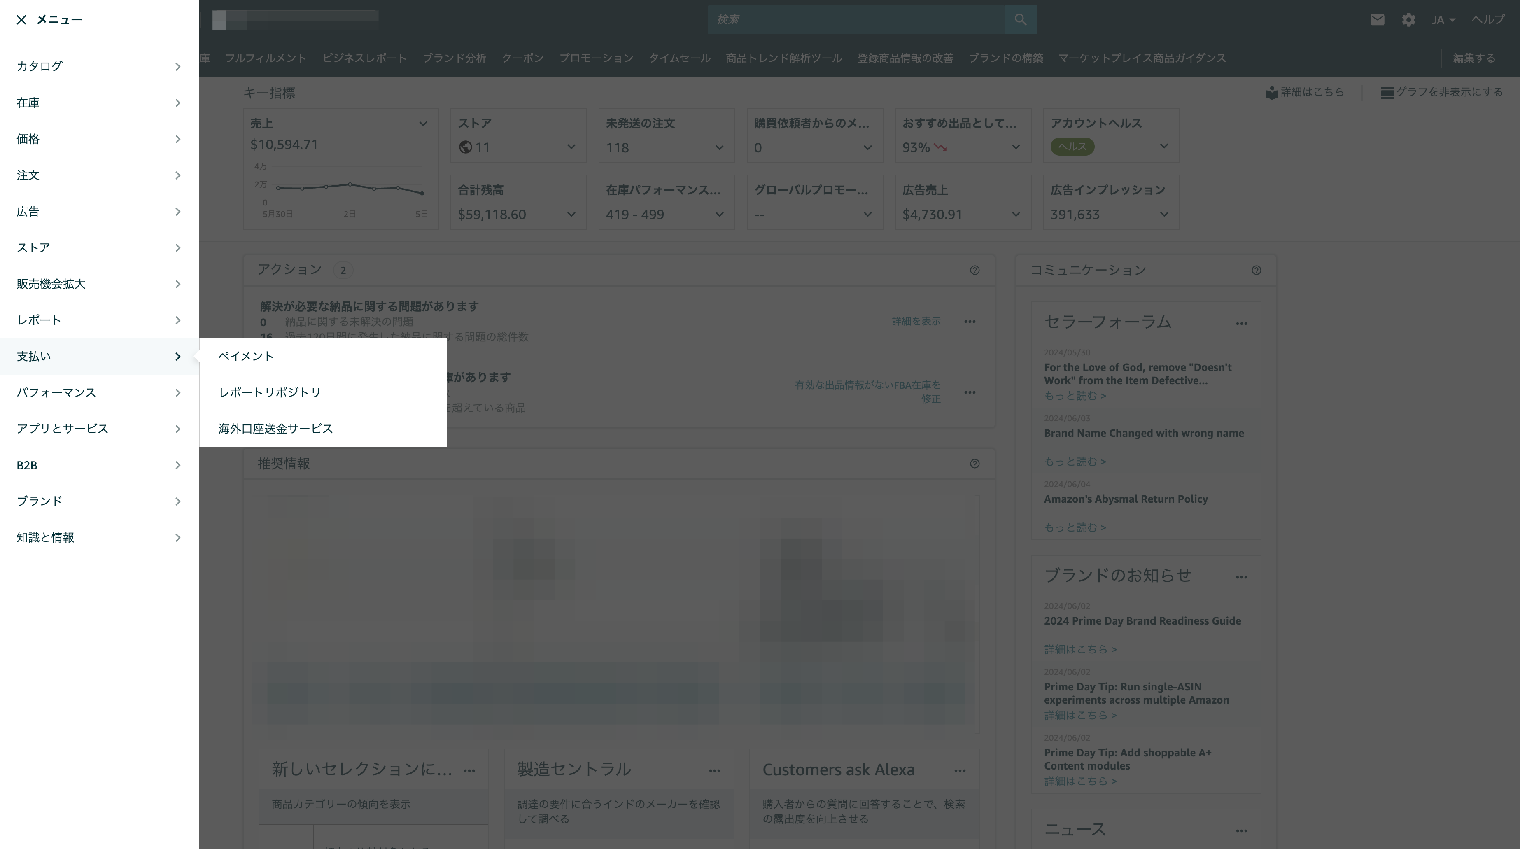Viewport: 1520px width, 849px height.
Task: Expand the アプリとサービス menu item
Action: (99, 429)
